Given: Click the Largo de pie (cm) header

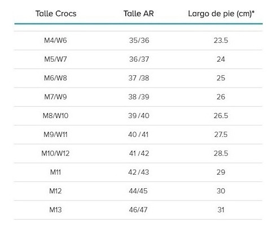Looking at the screenshot, I should pyautogui.click(x=221, y=14).
